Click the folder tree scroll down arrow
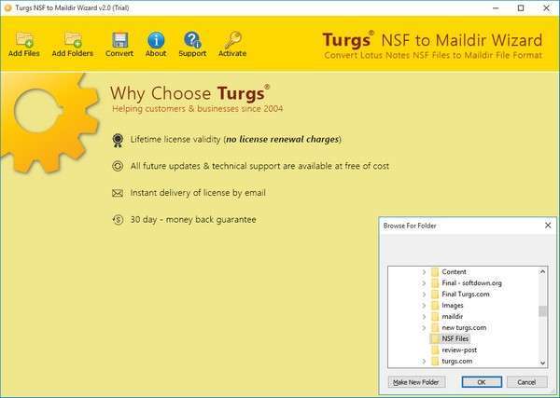Viewport: 560px width, 398px height. (x=543, y=364)
